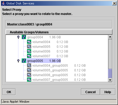Click the volume0006_group0005 volume icon
Screen dimensions: 118x105
pos(29,75)
